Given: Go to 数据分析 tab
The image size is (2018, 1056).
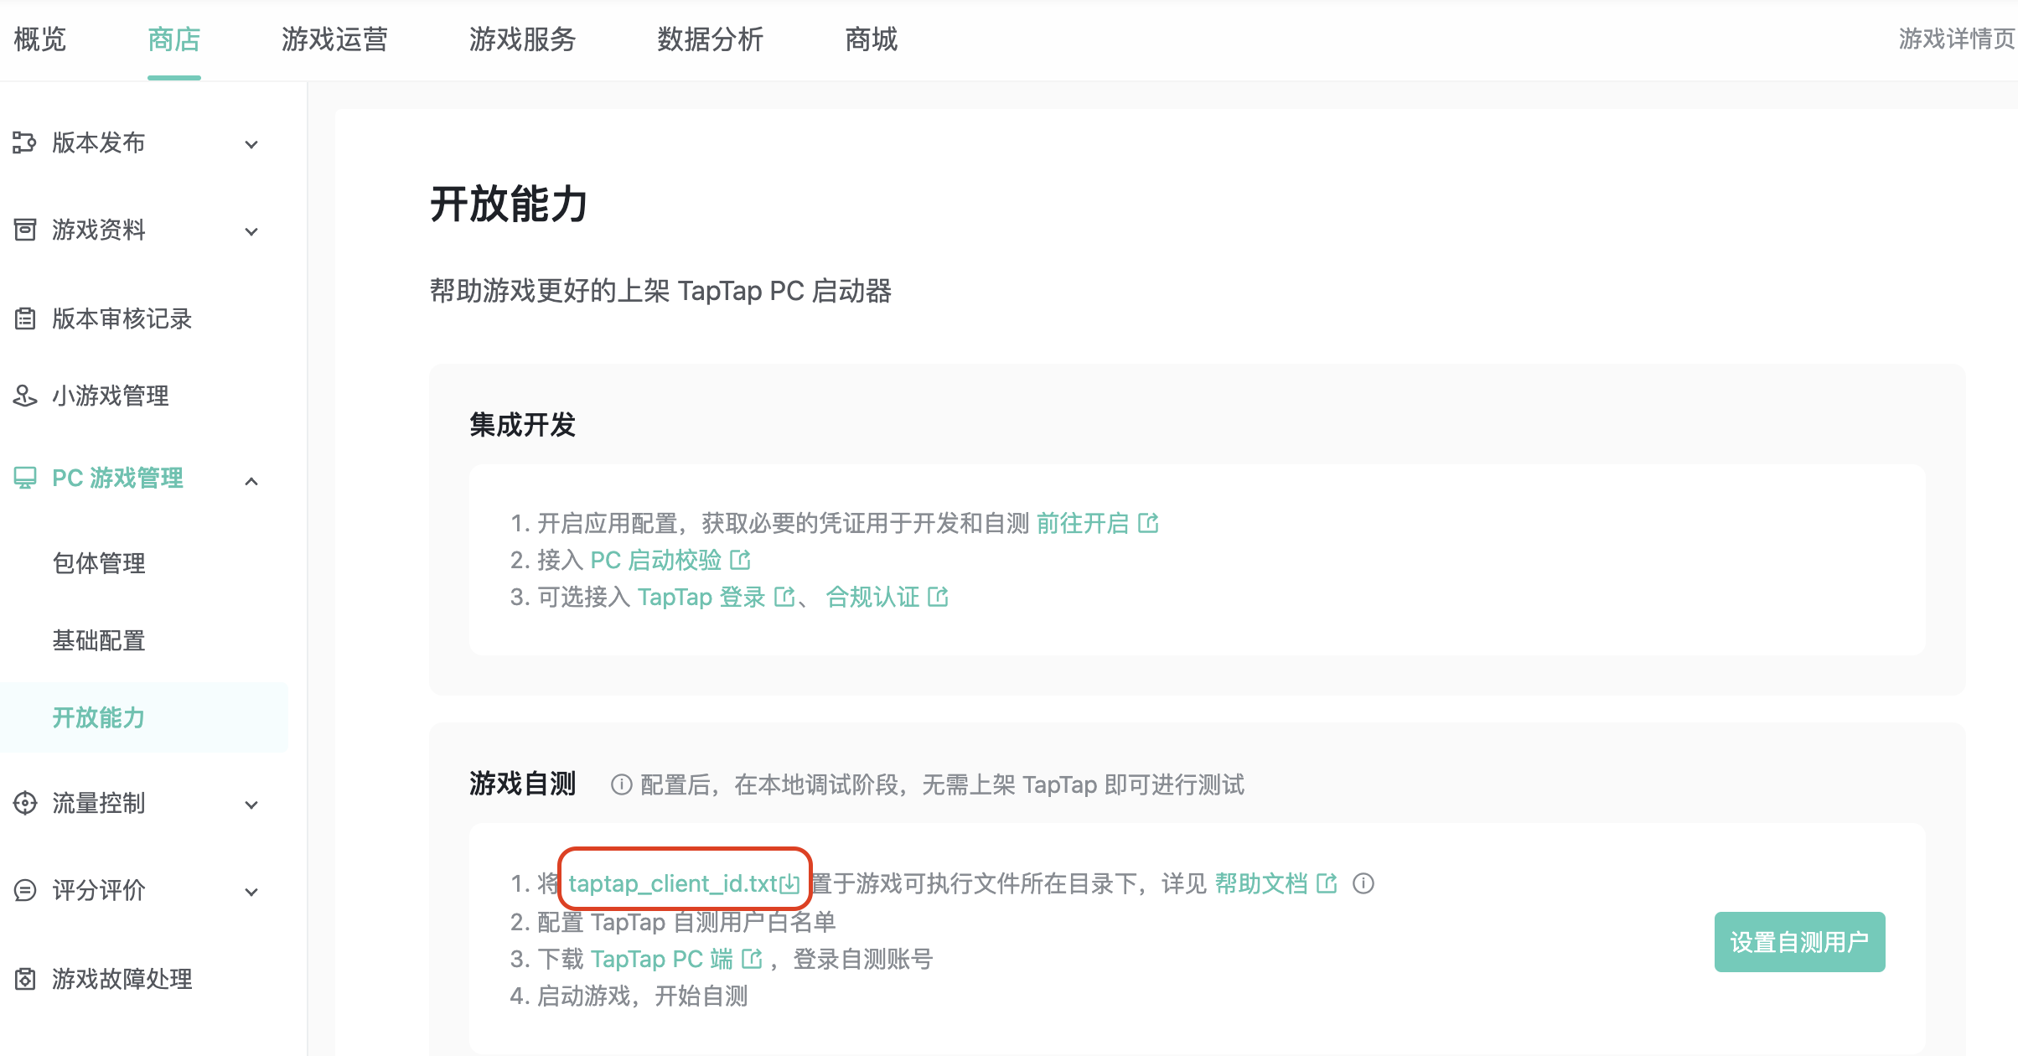Looking at the screenshot, I should coord(710,39).
